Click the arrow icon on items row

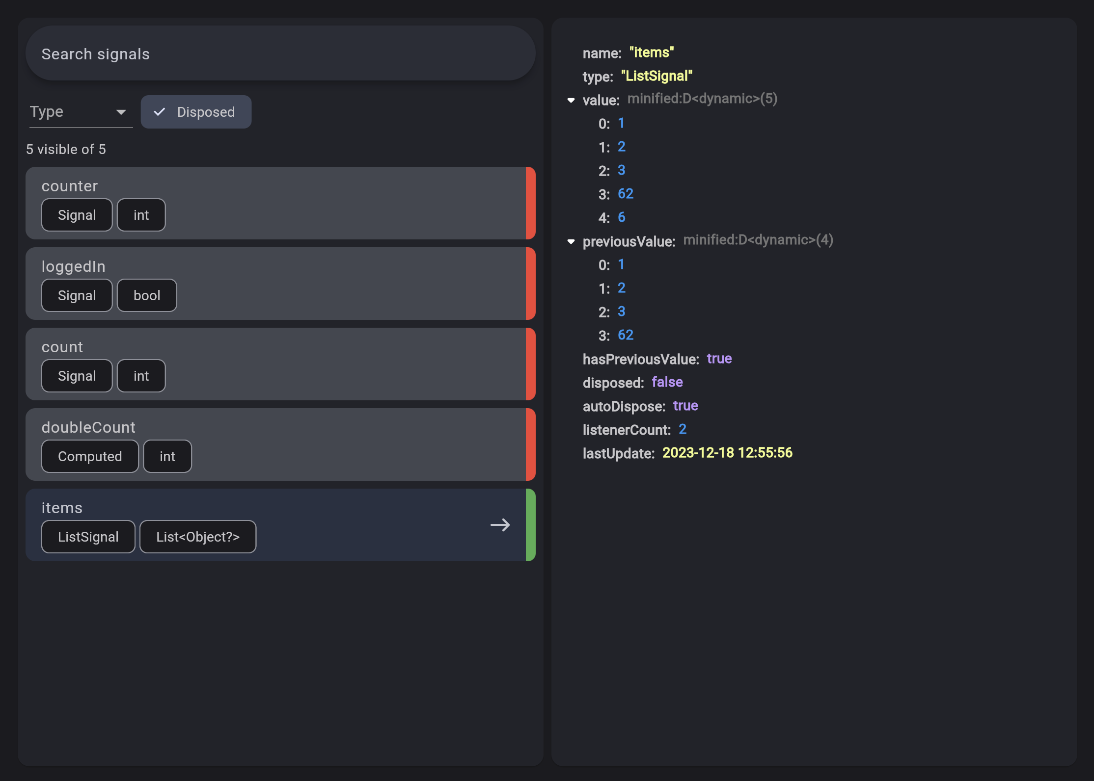500,525
